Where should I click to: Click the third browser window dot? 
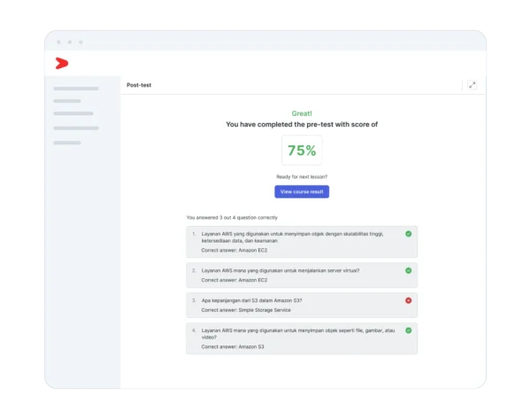pyautogui.click(x=81, y=42)
